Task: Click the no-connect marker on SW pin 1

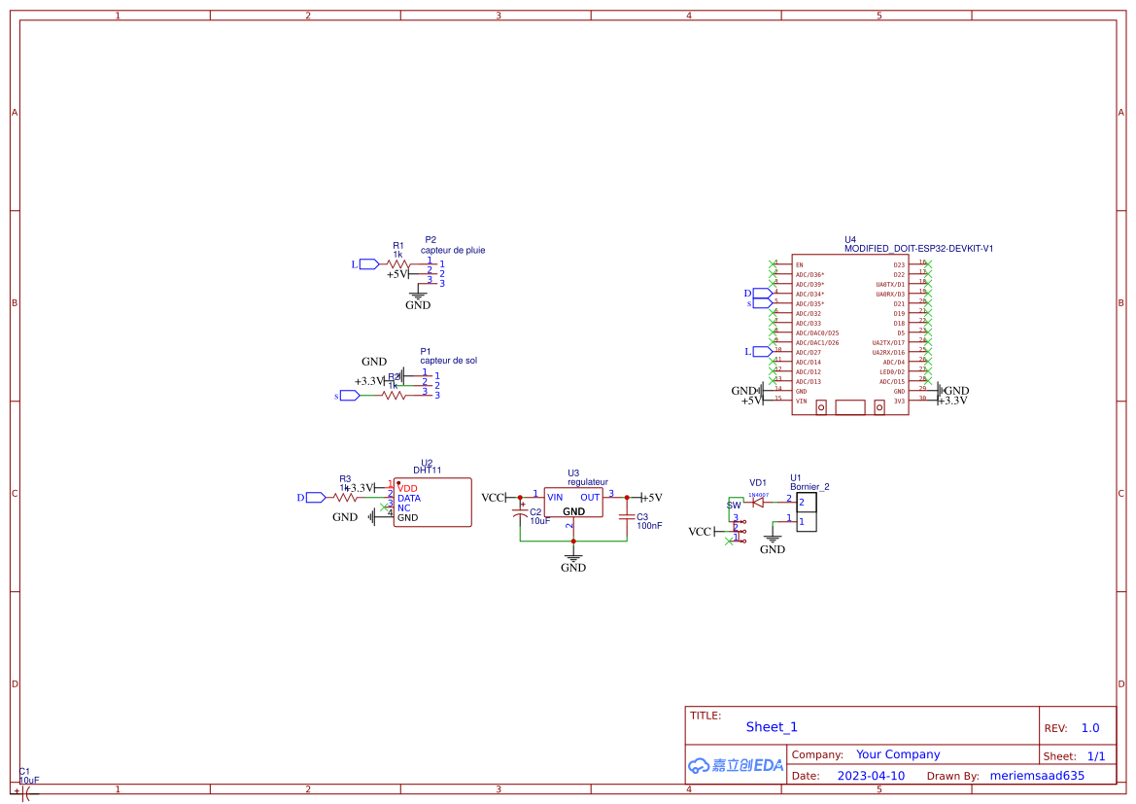Action: (729, 541)
